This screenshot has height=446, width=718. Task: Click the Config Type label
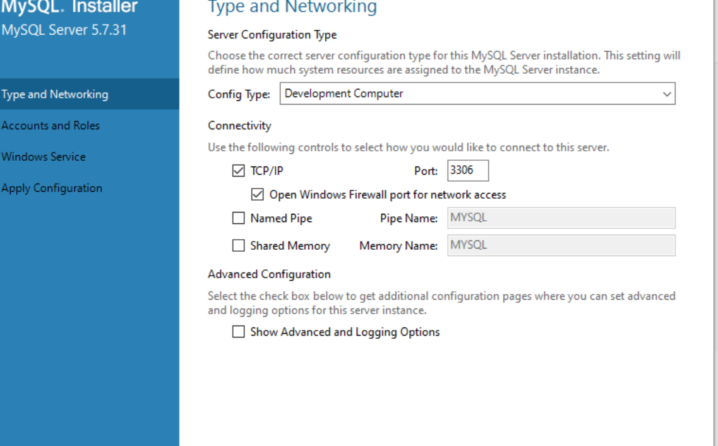tap(239, 94)
